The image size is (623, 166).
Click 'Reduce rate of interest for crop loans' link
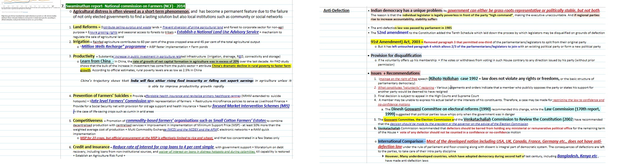(x=163, y=147)
